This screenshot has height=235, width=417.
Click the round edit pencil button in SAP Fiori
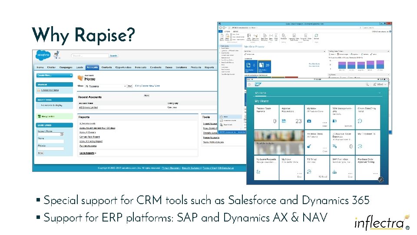pyautogui.click(x=381, y=180)
